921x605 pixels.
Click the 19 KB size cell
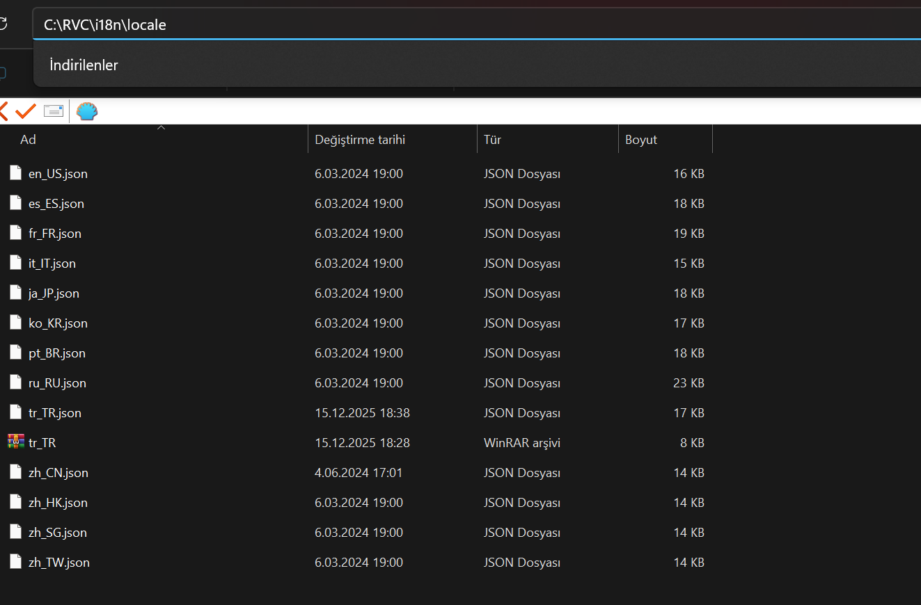(689, 234)
